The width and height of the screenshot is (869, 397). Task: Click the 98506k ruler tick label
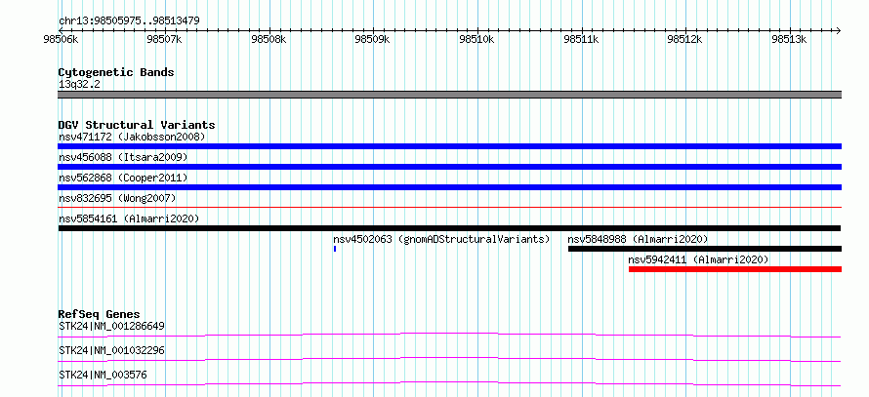(x=62, y=40)
